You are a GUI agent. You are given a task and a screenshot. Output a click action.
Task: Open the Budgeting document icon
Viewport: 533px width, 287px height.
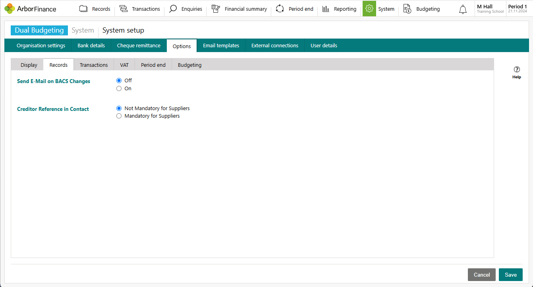(x=407, y=9)
